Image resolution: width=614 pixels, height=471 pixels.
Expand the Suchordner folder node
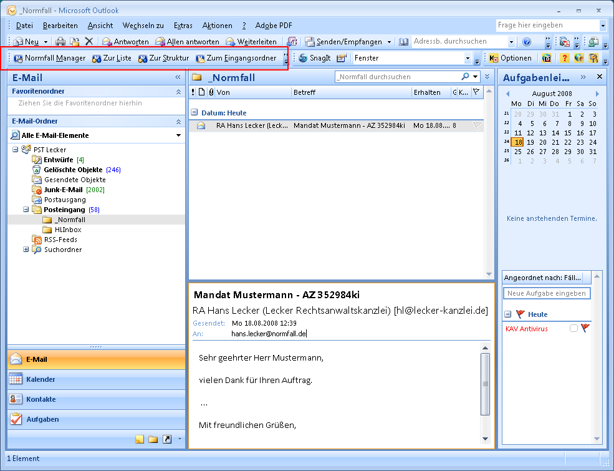(x=26, y=250)
